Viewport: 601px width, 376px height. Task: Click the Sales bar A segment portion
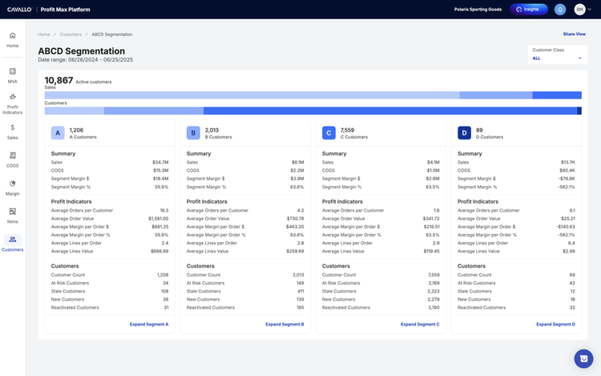pos(252,95)
